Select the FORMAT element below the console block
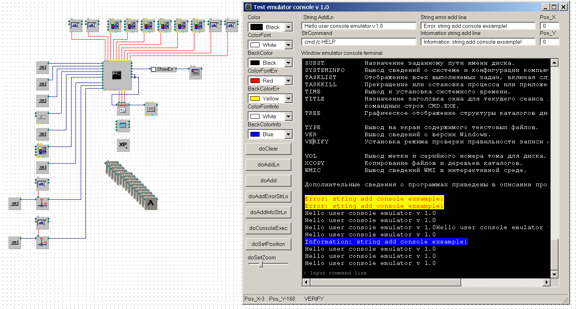 point(123,109)
